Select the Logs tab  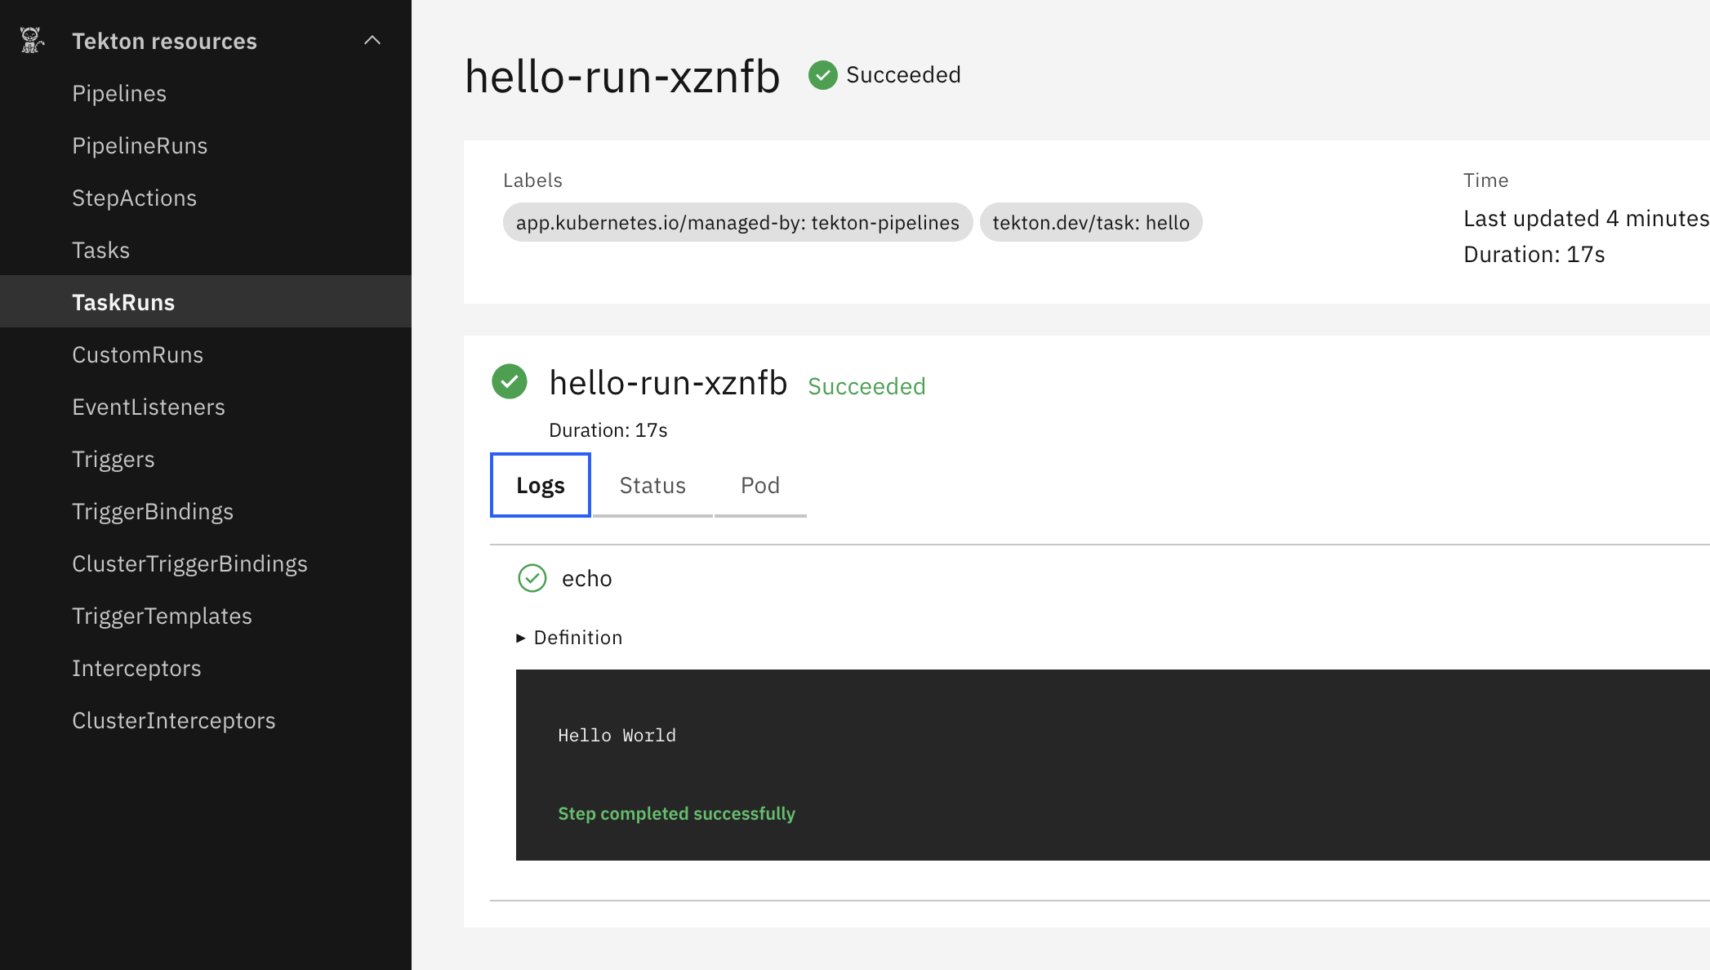[x=540, y=485]
